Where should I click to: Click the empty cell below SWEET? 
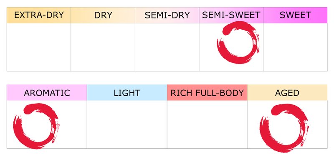(x=295, y=47)
